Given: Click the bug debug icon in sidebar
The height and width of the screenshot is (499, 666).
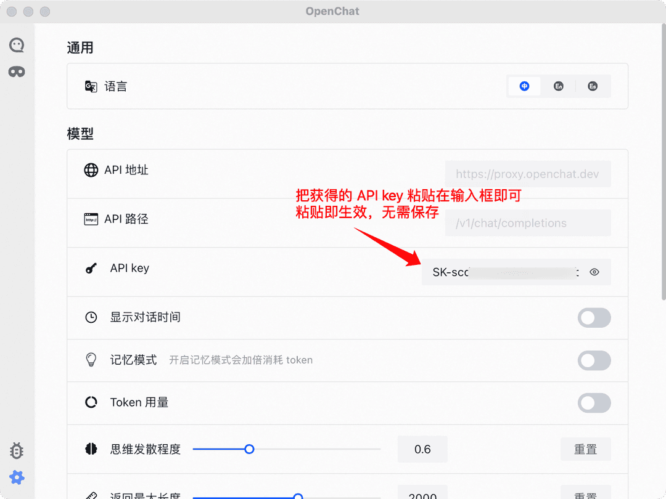Looking at the screenshot, I should click(17, 450).
